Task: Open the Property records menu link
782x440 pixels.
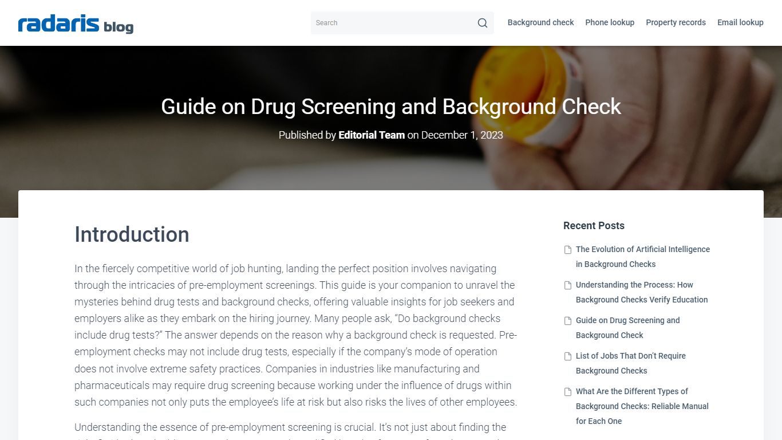Action: (676, 22)
